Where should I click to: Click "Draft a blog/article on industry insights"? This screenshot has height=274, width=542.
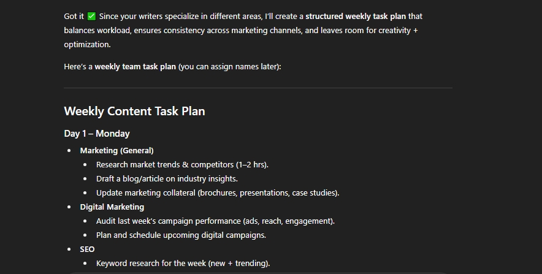[x=167, y=178]
